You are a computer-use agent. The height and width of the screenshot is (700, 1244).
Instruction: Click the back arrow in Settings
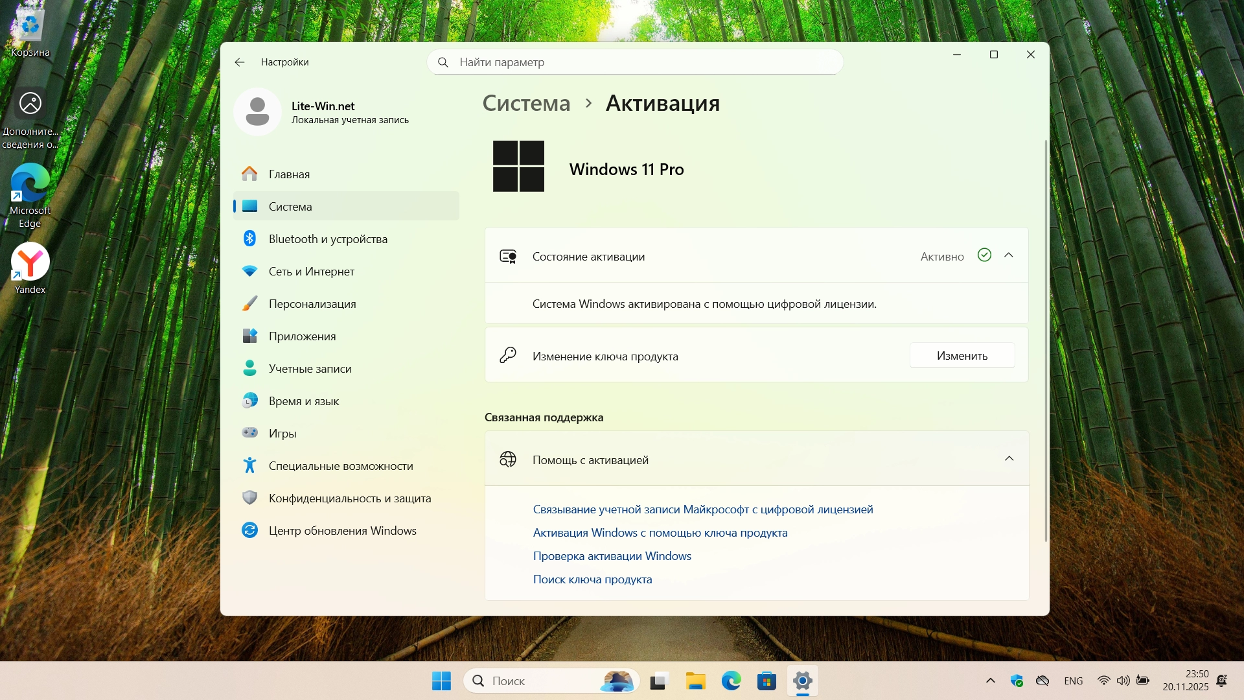pos(240,62)
